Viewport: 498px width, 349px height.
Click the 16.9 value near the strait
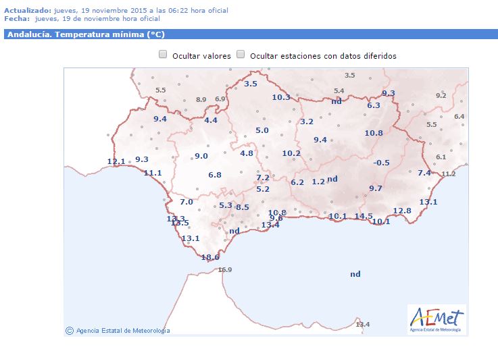tap(225, 270)
